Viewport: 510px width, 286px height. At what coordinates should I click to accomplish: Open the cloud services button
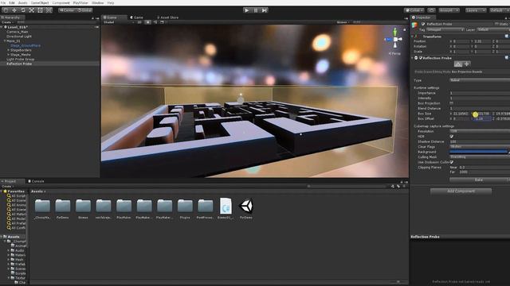[x=431, y=10]
